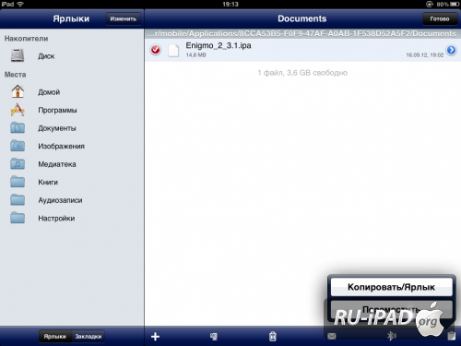Select the Настройки label
This screenshot has width=461, height=346.
(x=56, y=219)
